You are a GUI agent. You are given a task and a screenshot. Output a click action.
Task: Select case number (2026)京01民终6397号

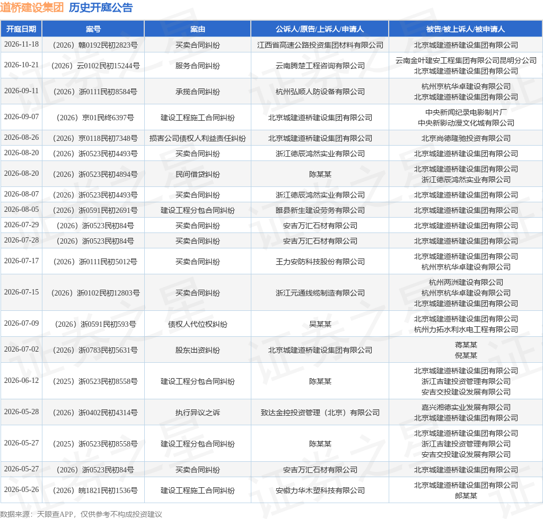click(x=95, y=118)
